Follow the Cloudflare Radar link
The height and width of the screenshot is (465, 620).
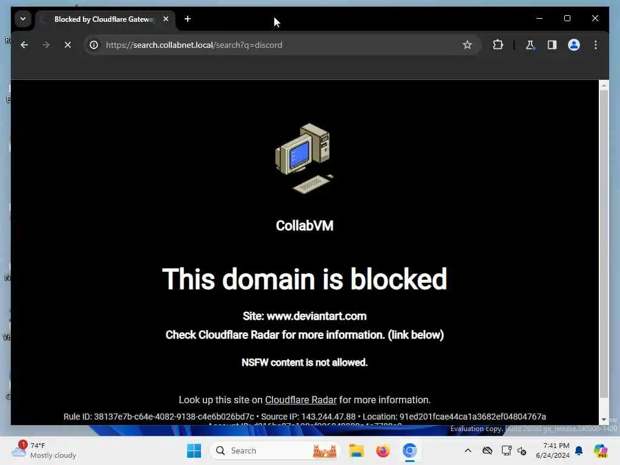pos(300,400)
